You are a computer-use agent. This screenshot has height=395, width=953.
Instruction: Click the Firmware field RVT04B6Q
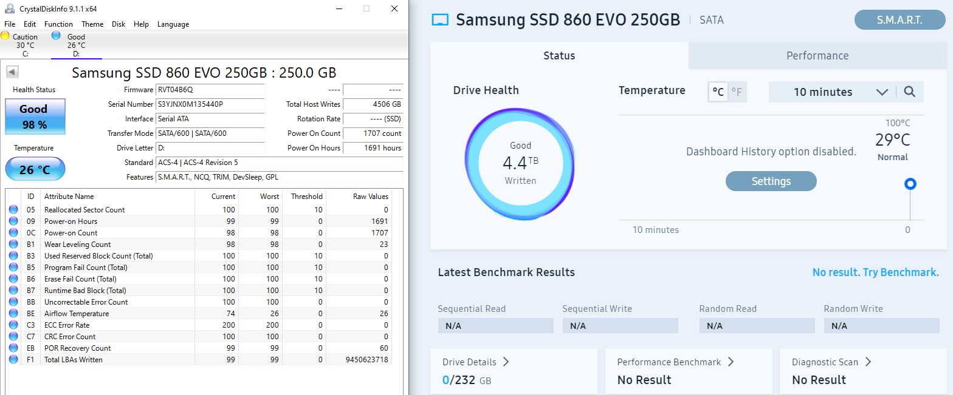210,90
